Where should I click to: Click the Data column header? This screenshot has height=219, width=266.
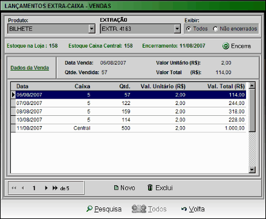click(x=22, y=86)
